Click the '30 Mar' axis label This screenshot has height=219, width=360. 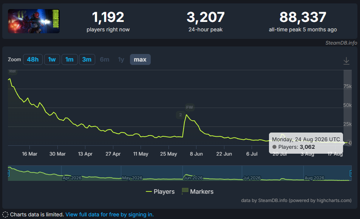(x=57, y=154)
